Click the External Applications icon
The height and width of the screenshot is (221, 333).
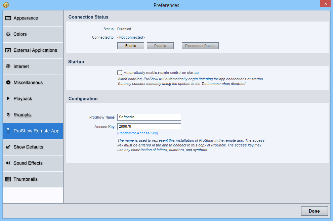(8, 50)
